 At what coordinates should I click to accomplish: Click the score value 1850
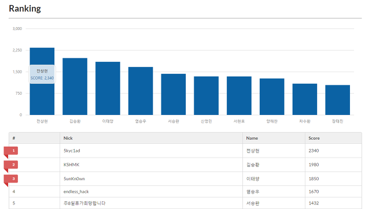click(314, 178)
